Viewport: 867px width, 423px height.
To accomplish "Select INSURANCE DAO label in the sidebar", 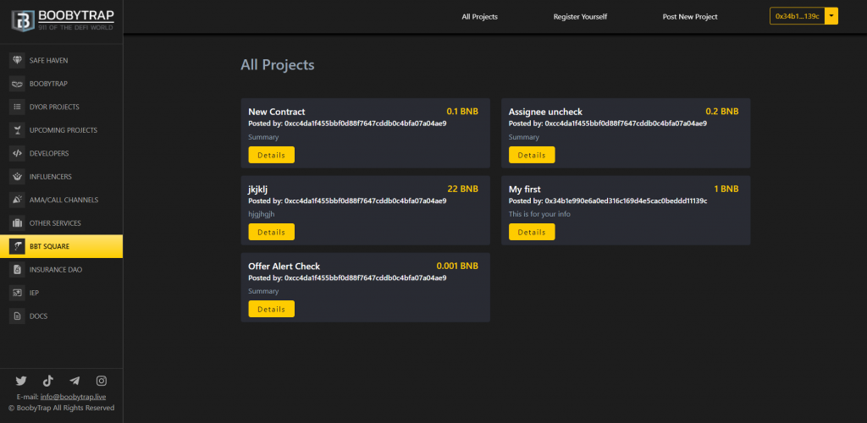I will 56,270.
